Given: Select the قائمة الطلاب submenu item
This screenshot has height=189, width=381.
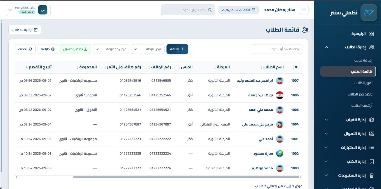Looking at the screenshot, I should click(x=348, y=72).
